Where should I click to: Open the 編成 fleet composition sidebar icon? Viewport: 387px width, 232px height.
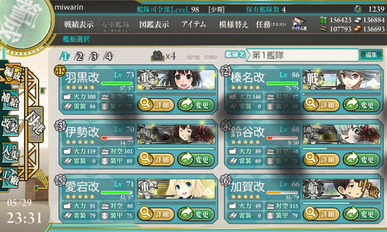[x=12, y=74]
